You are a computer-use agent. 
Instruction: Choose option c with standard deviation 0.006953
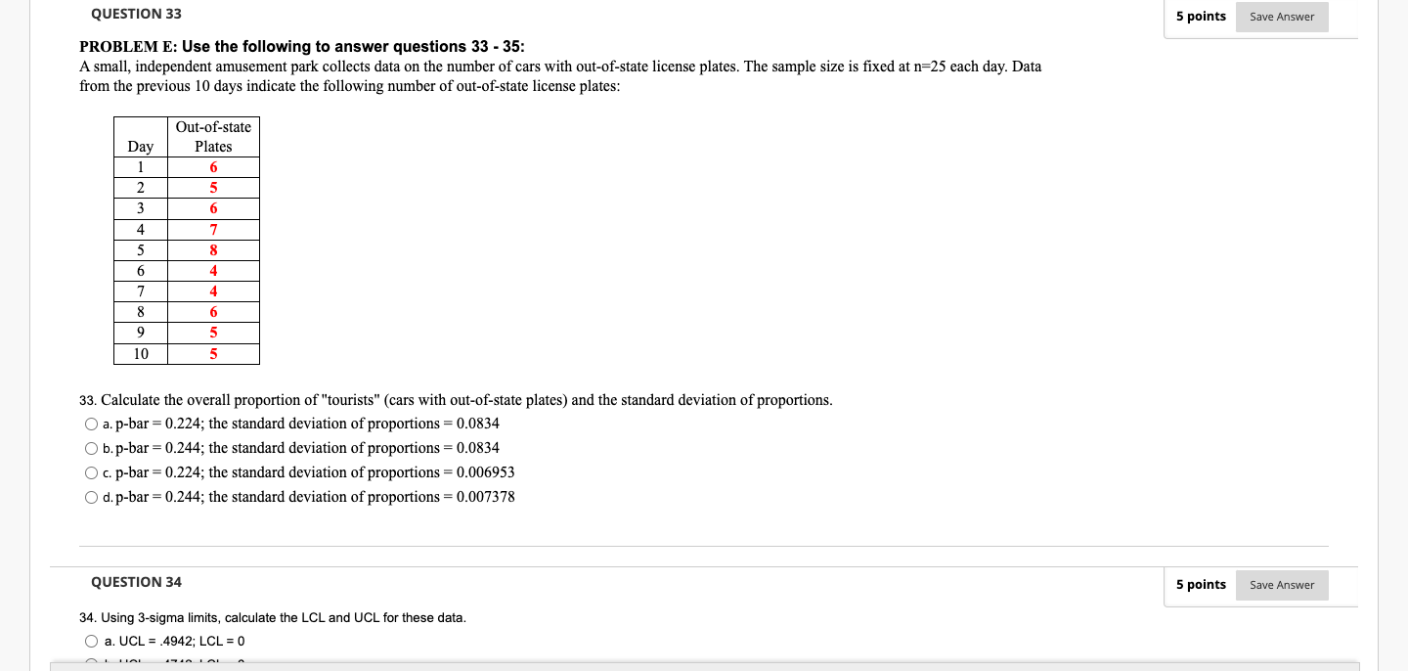pos(91,472)
